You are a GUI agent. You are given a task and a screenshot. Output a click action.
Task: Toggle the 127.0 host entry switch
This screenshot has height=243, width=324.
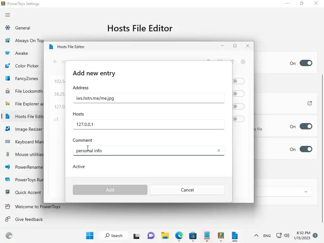click(x=239, y=106)
